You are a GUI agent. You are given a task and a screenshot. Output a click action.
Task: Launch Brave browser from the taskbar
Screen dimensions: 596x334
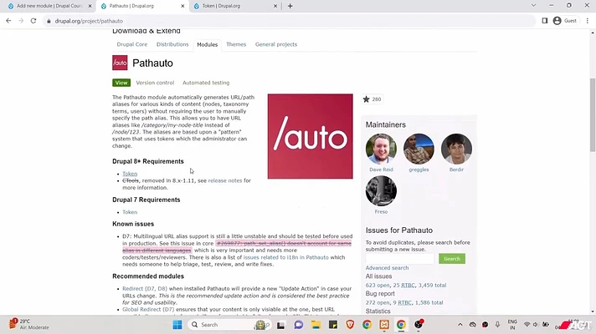click(x=350, y=325)
